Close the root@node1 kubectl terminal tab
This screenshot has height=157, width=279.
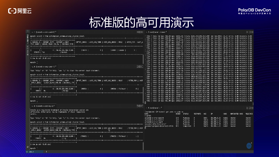pos(161,107)
